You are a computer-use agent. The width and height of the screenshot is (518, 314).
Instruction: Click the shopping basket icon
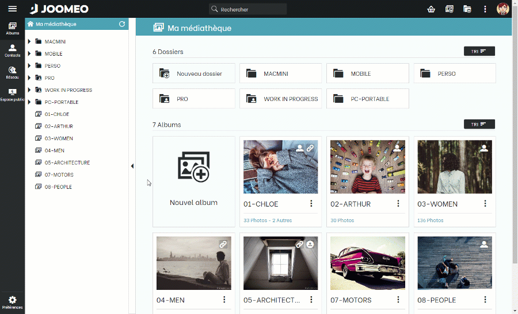click(431, 9)
